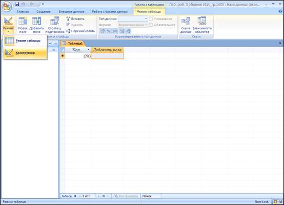Click the Поиск search box
Screen dimensions: 284x205
coord(151,196)
